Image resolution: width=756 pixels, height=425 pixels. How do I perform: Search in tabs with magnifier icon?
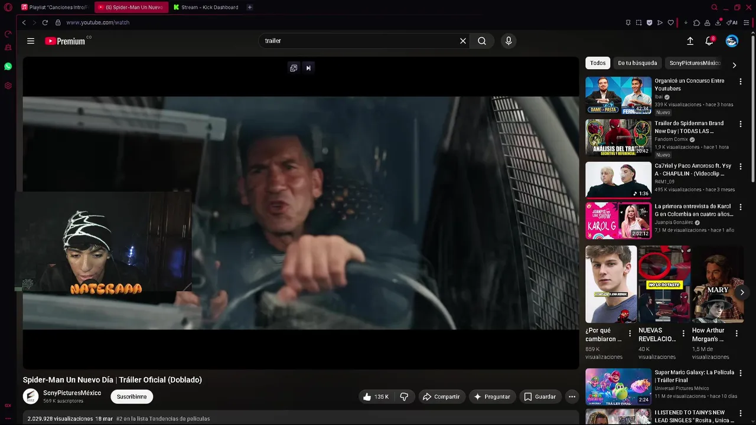714,7
